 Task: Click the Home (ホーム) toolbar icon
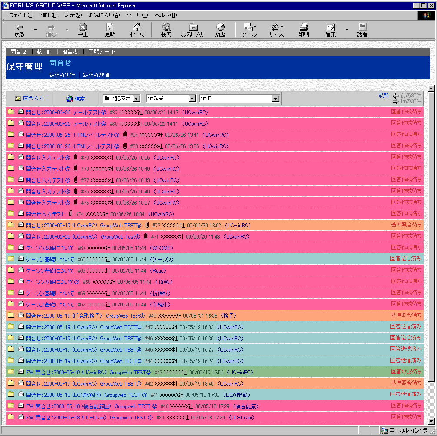pyautogui.click(x=137, y=30)
